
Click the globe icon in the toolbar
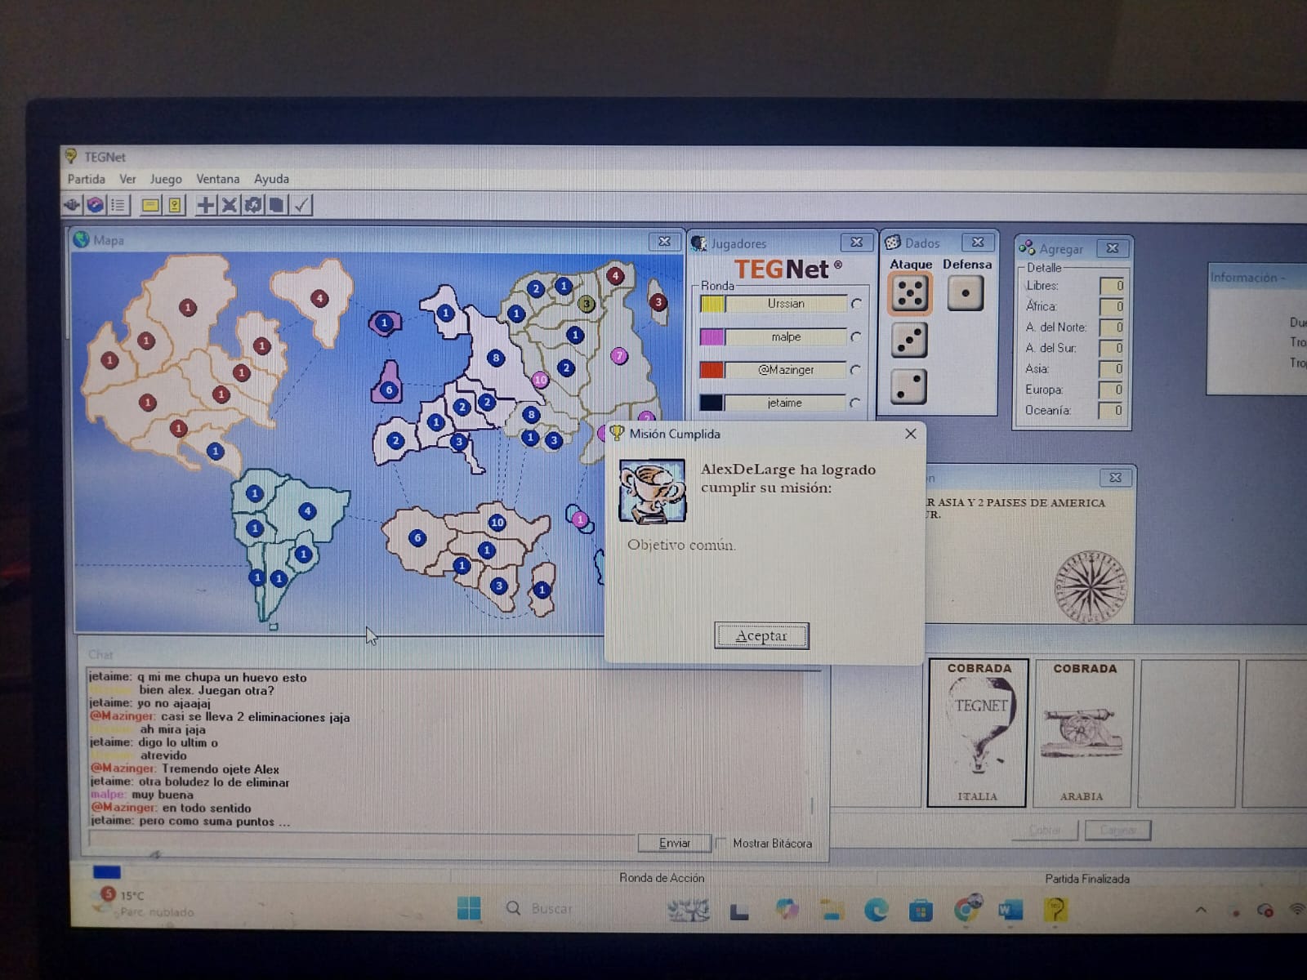click(96, 205)
